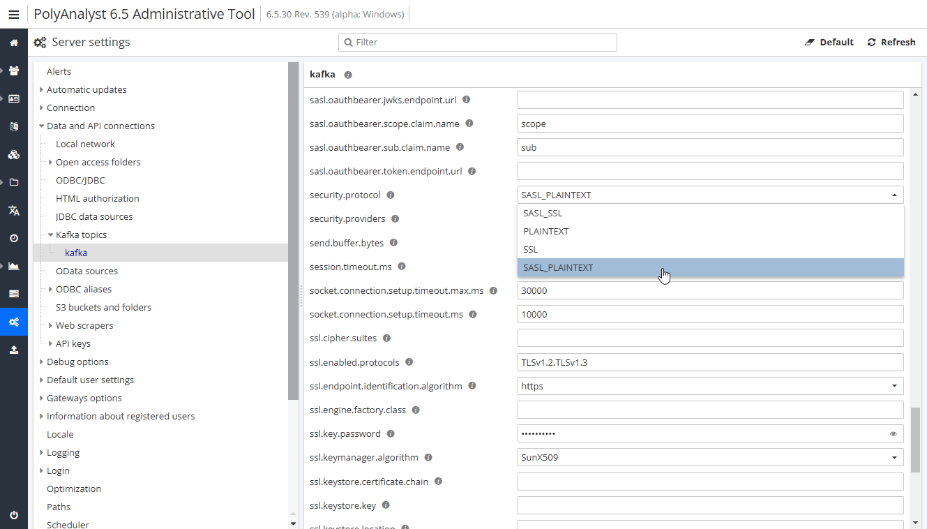Show info for sasl.oauthbearer.scope.claim.name
The height and width of the screenshot is (529, 927).
tap(469, 124)
